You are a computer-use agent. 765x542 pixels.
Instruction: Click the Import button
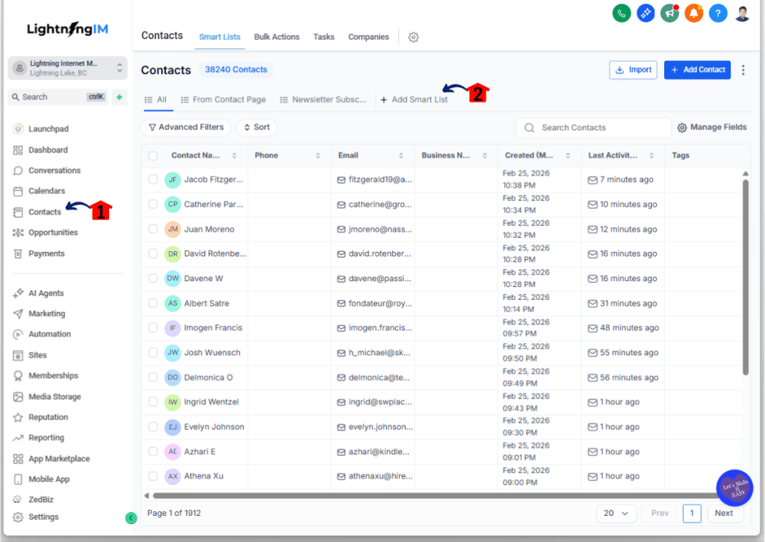click(633, 69)
